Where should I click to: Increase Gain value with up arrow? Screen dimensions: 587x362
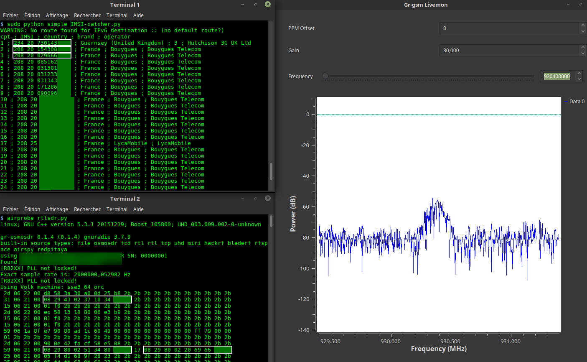tap(582, 48)
